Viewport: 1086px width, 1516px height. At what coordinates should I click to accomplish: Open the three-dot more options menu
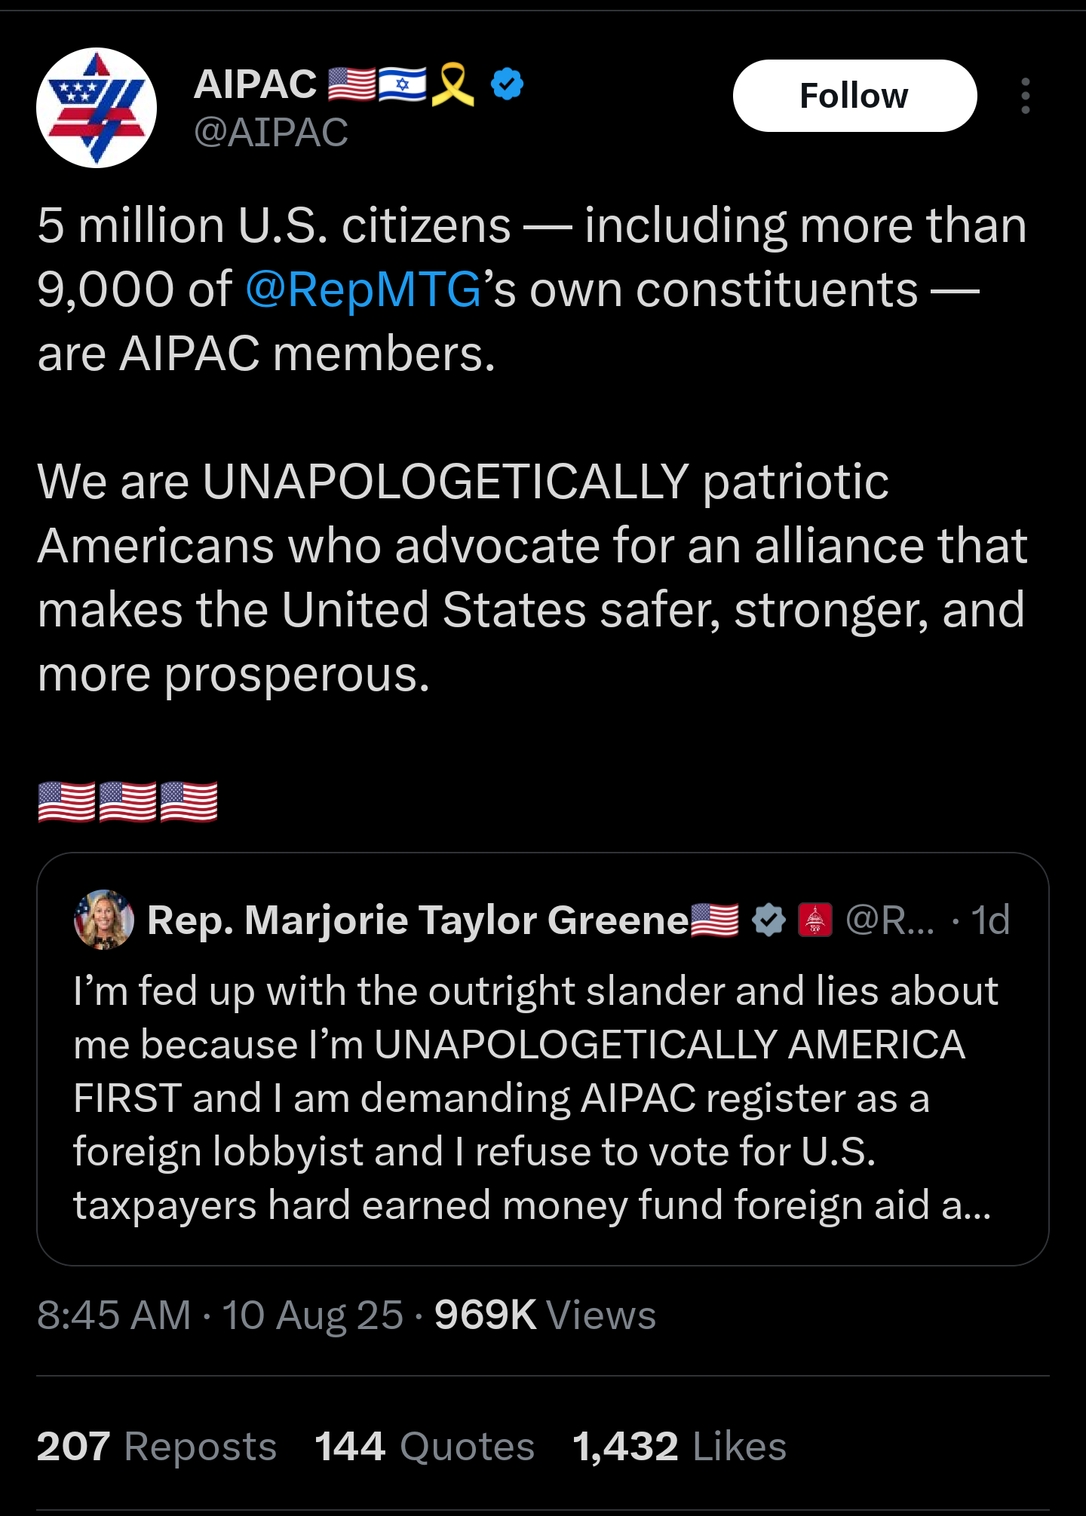click(1025, 96)
